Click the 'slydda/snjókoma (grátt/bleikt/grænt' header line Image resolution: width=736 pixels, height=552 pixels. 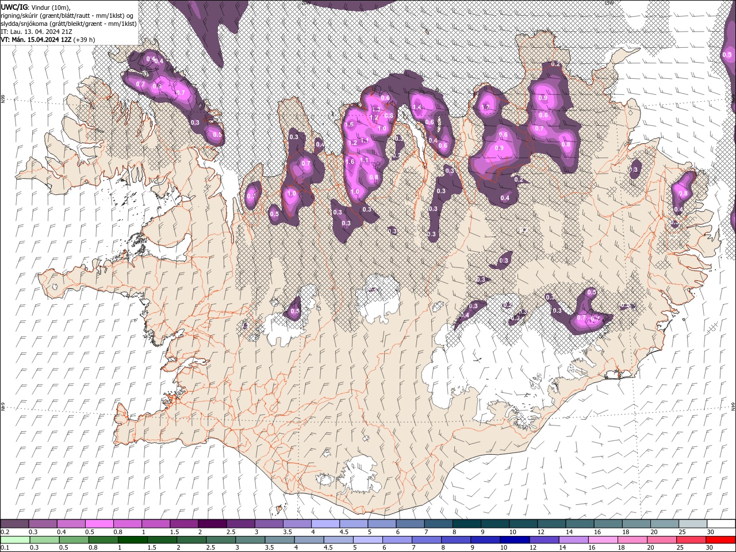tap(69, 24)
